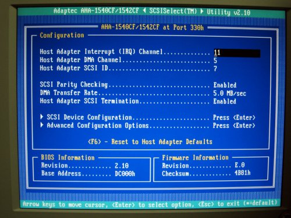This screenshot has height=218, width=291.
Task: Change the DMA Transfer Rate 5.0 MB/sec value
Action: click(230, 94)
